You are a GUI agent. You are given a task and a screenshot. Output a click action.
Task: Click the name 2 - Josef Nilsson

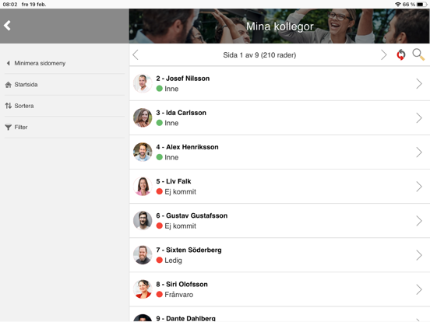click(183, 79)
